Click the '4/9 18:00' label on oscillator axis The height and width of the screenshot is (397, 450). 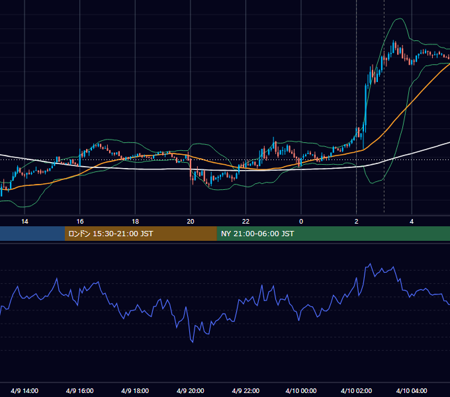(135, 390)
